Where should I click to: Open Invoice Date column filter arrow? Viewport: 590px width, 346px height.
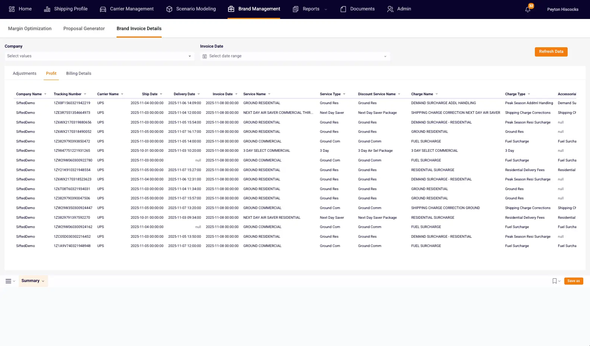236,94
